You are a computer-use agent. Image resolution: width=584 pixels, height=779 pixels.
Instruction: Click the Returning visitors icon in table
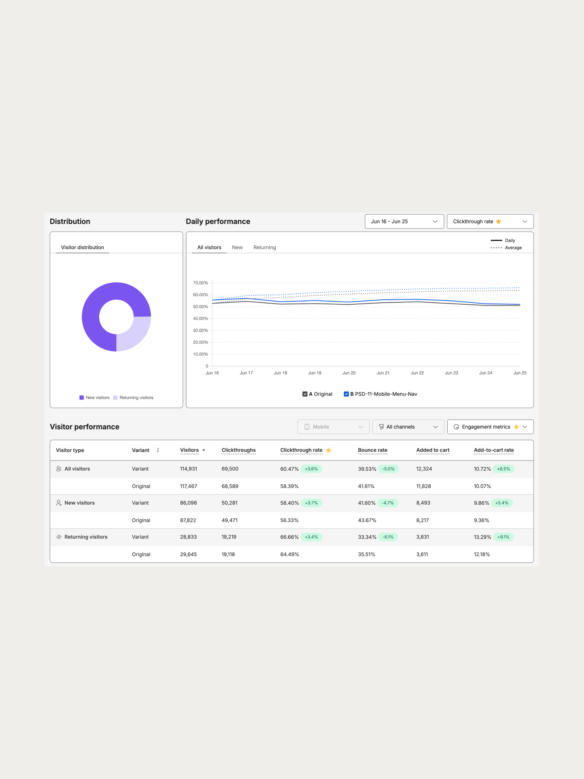59,537
